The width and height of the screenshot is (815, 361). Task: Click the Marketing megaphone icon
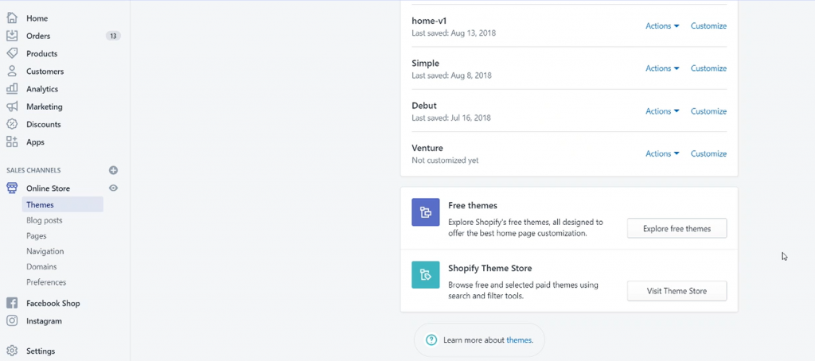[x=12, y=107]
